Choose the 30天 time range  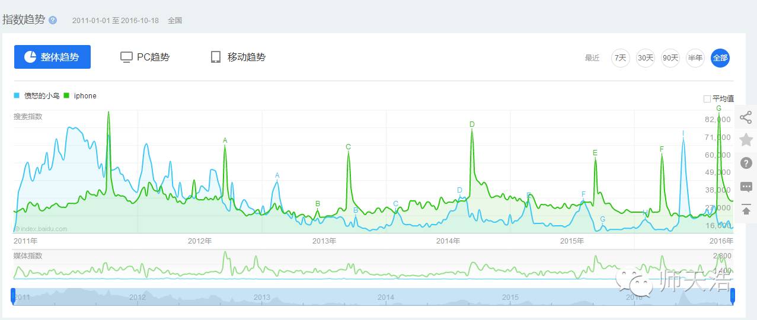pos(645,58)
